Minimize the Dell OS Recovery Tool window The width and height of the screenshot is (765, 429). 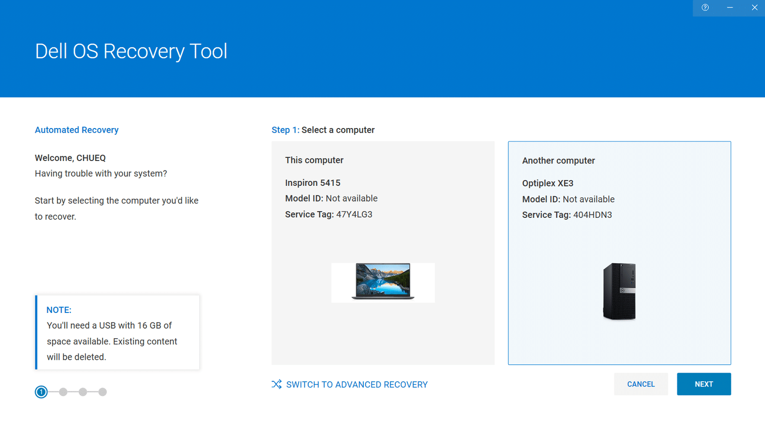730,8
